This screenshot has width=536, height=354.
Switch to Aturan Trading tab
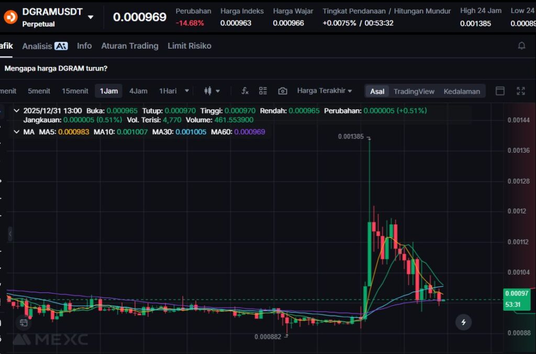129,46
